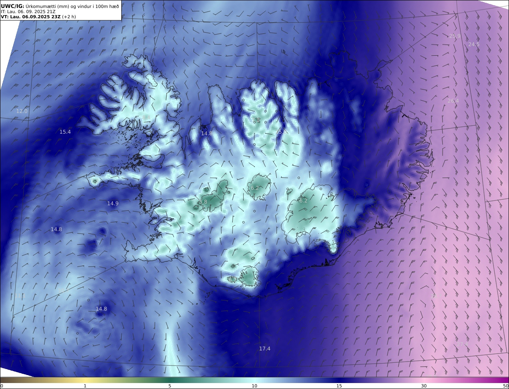Click the colour scale tick label "5"
Viewport: 509px width, 389px height.
point(170,386)
